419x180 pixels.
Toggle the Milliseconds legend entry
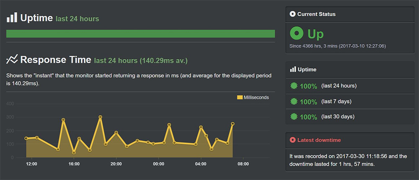253,97
